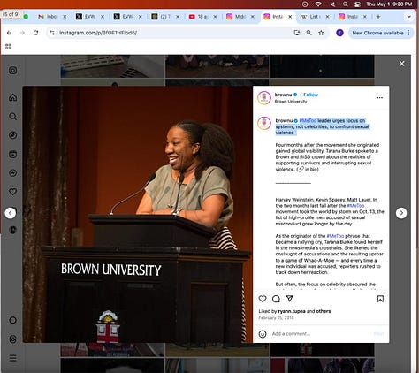Close the active Instagram tab

(x=290, y=17)
